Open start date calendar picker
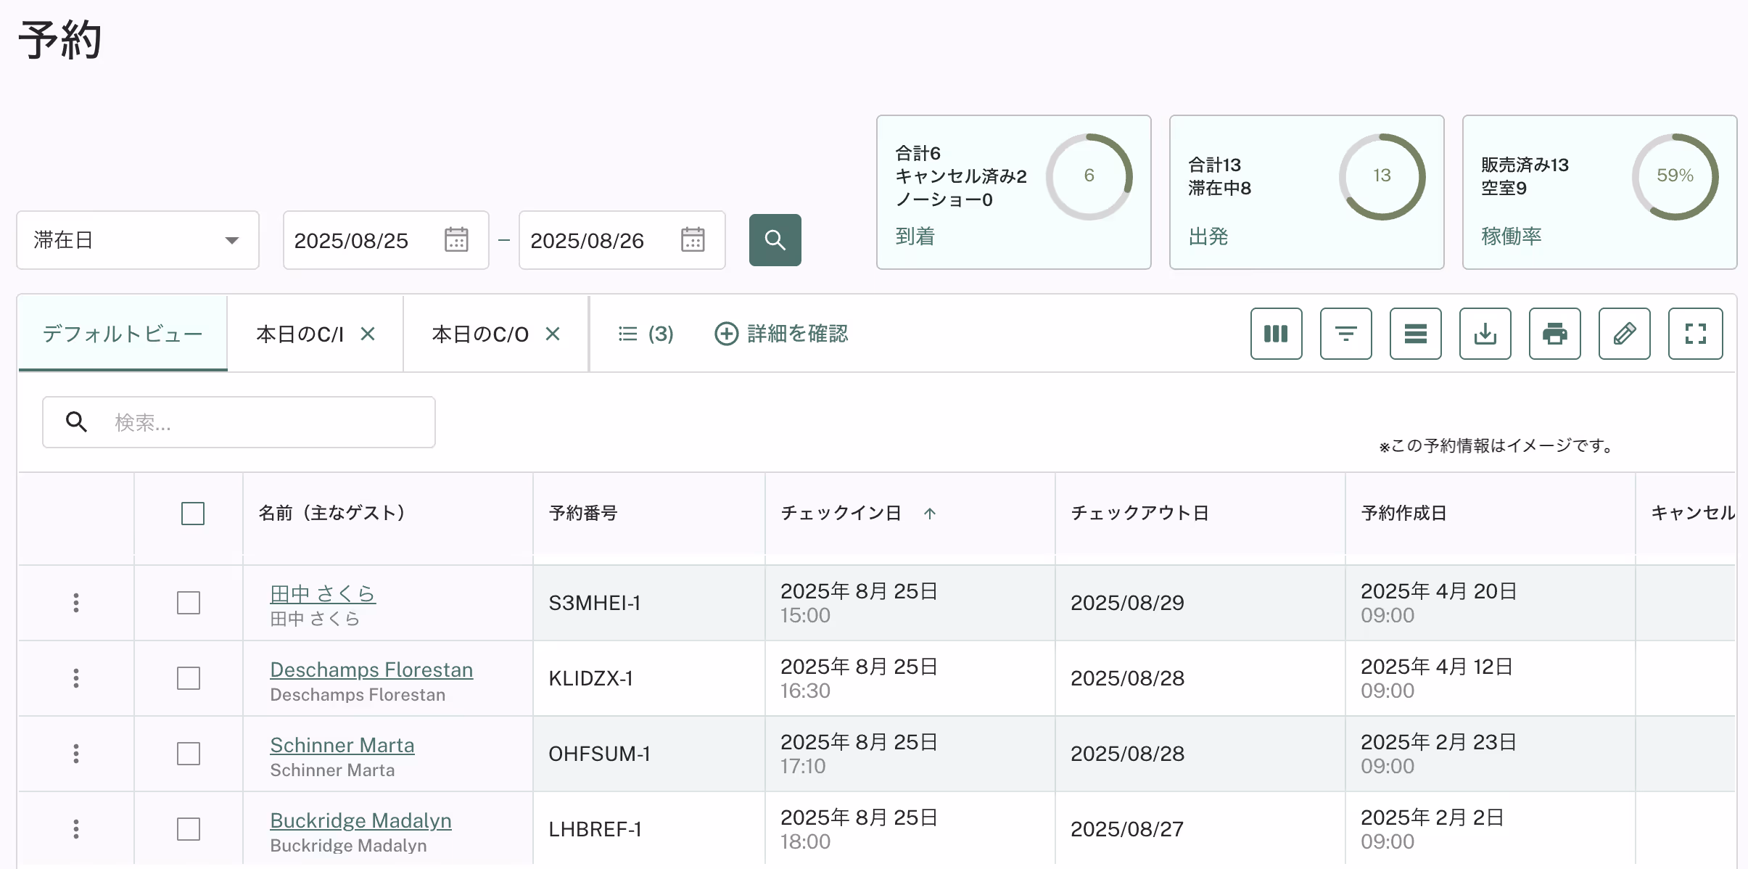1748x869 pixels. coord(456,240)
